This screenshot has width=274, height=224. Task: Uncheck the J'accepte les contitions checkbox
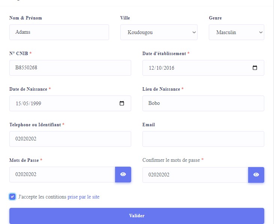point(13,197)
